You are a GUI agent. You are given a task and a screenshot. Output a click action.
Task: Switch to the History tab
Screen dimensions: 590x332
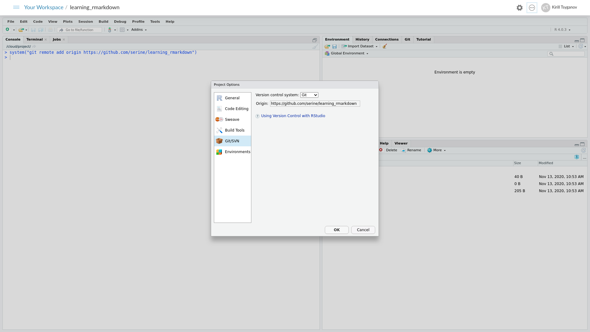[362, 40]
